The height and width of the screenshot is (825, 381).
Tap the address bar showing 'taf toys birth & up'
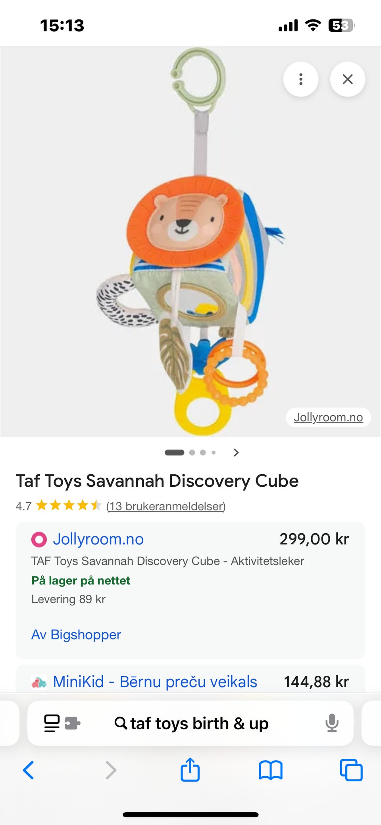click(190, 723)
